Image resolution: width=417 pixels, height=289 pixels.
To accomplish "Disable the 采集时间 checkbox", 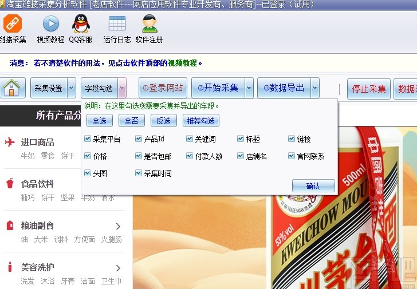I will tap(138, 173).
